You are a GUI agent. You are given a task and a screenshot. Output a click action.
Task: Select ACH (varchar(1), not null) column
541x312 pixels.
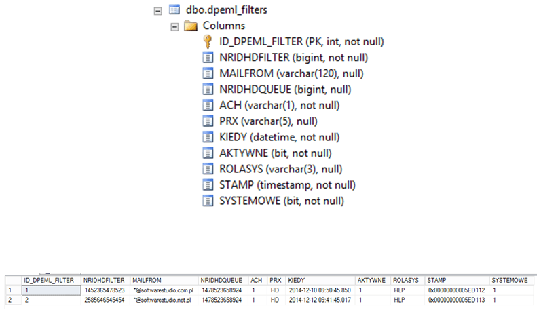click(x=280, y=105)
